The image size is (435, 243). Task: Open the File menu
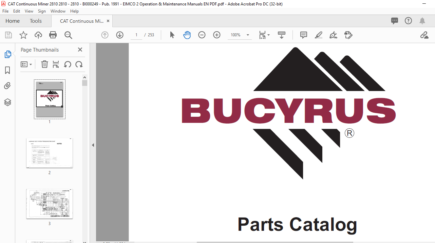(5, 11)
